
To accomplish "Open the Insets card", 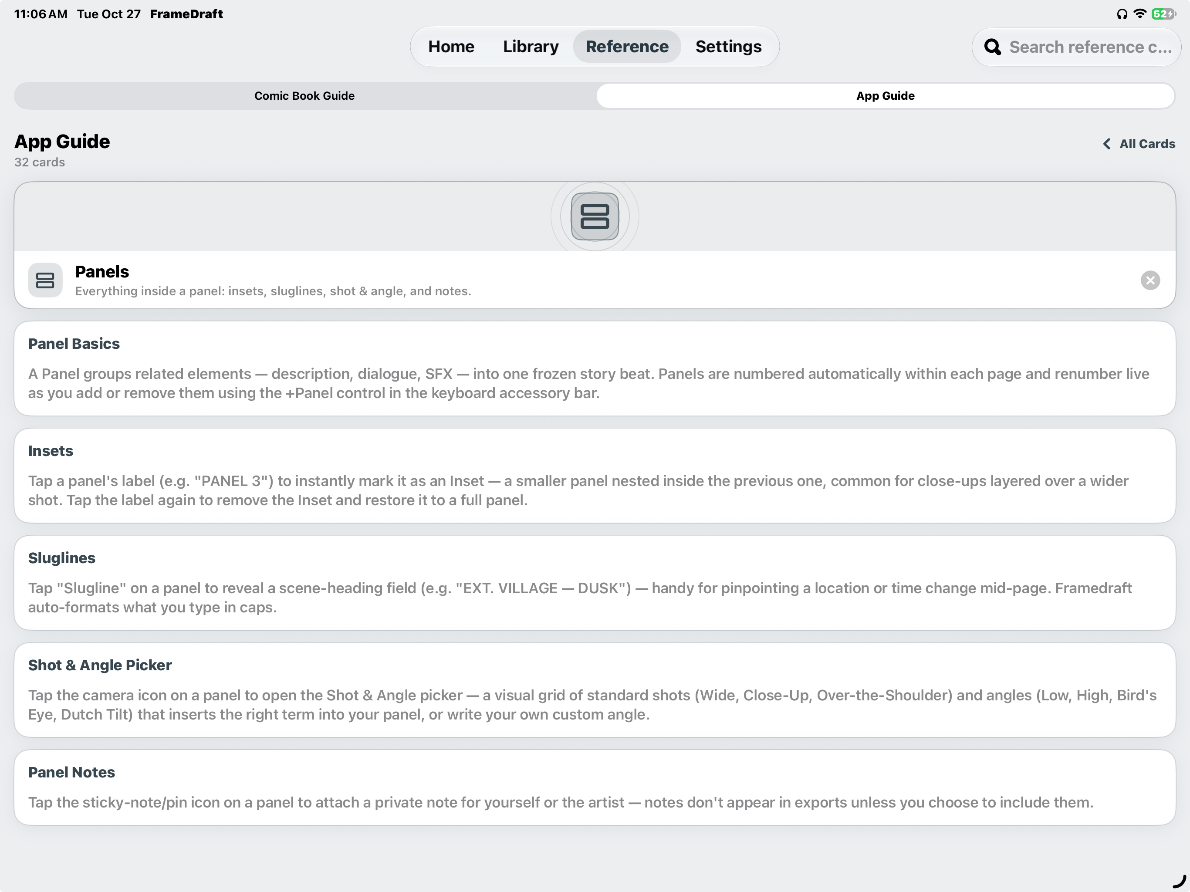I will [595, 476].
